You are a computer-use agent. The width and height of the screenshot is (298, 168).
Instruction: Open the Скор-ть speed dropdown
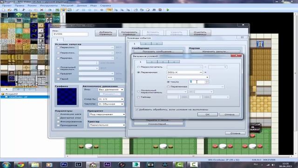[x=111, y=99]
